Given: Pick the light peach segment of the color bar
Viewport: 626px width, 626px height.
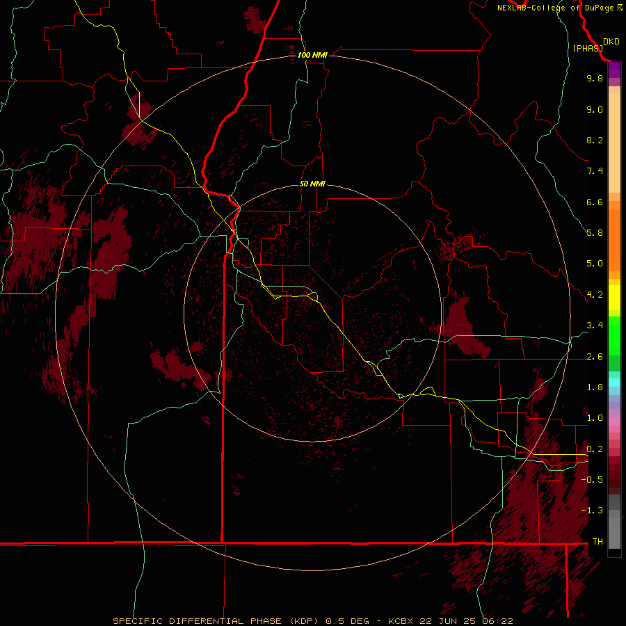Looking at the screenshot, I should coord(614,143).
